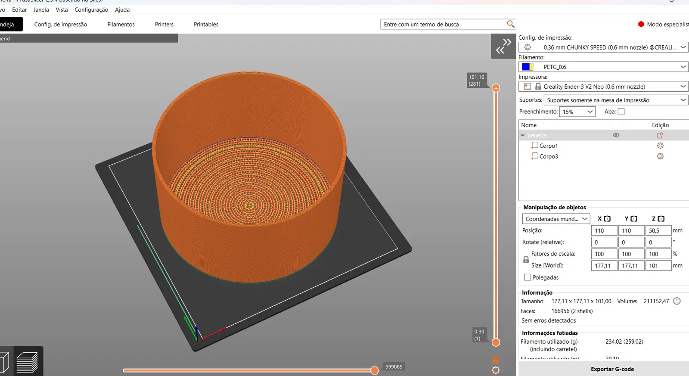The height and width of the screenshot is (376, 689).
Task: Open the Preenchimento 15% dropdown
Action: [x=577, y=112]
